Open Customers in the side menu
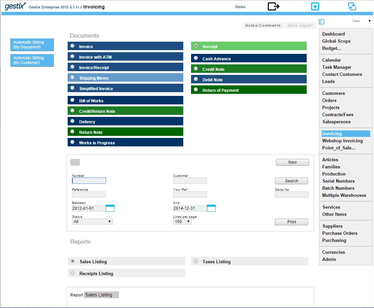Screen dimensions: 374x308 (333, 93)
